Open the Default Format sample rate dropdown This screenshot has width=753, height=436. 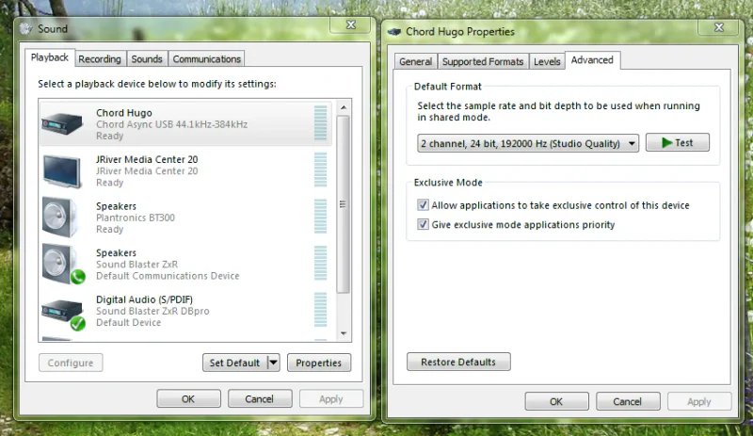click(528, 143)
